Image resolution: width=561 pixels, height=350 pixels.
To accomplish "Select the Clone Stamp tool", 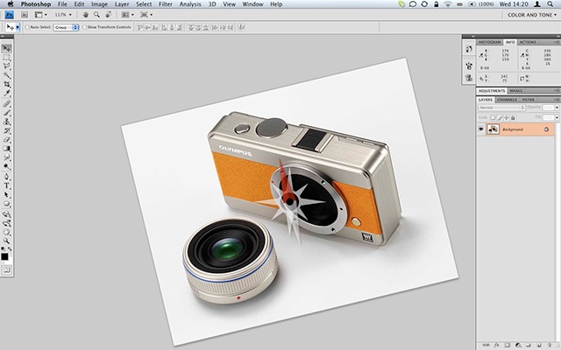I will (7, 122).
